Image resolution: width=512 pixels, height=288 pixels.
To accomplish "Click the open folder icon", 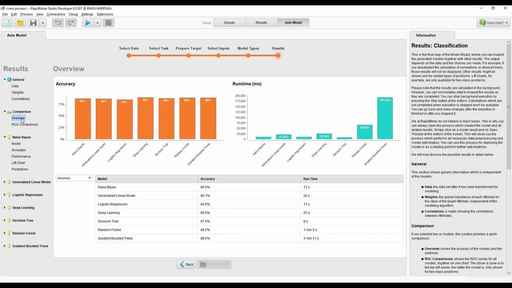I will (x=20, y=23).
